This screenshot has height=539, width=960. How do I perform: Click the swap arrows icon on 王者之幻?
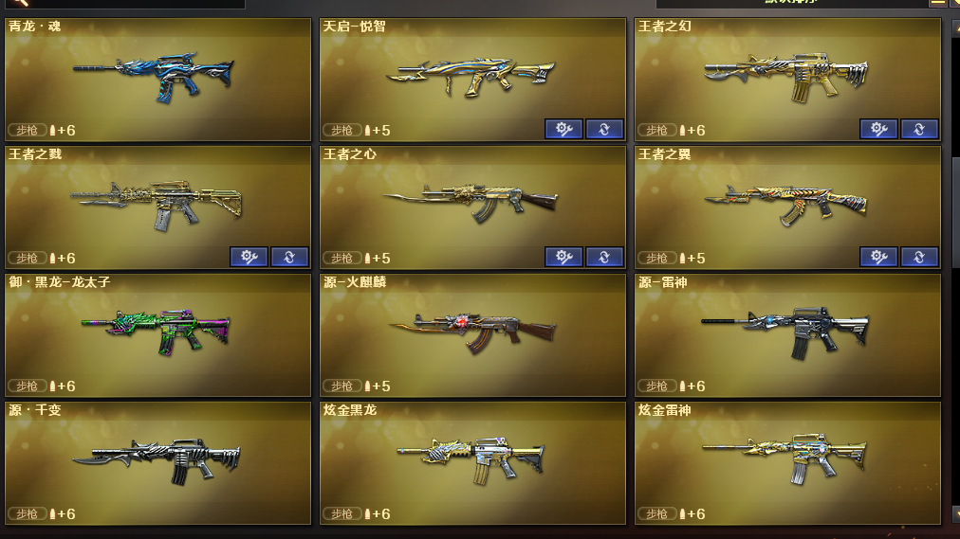click(x=919, y=129)
